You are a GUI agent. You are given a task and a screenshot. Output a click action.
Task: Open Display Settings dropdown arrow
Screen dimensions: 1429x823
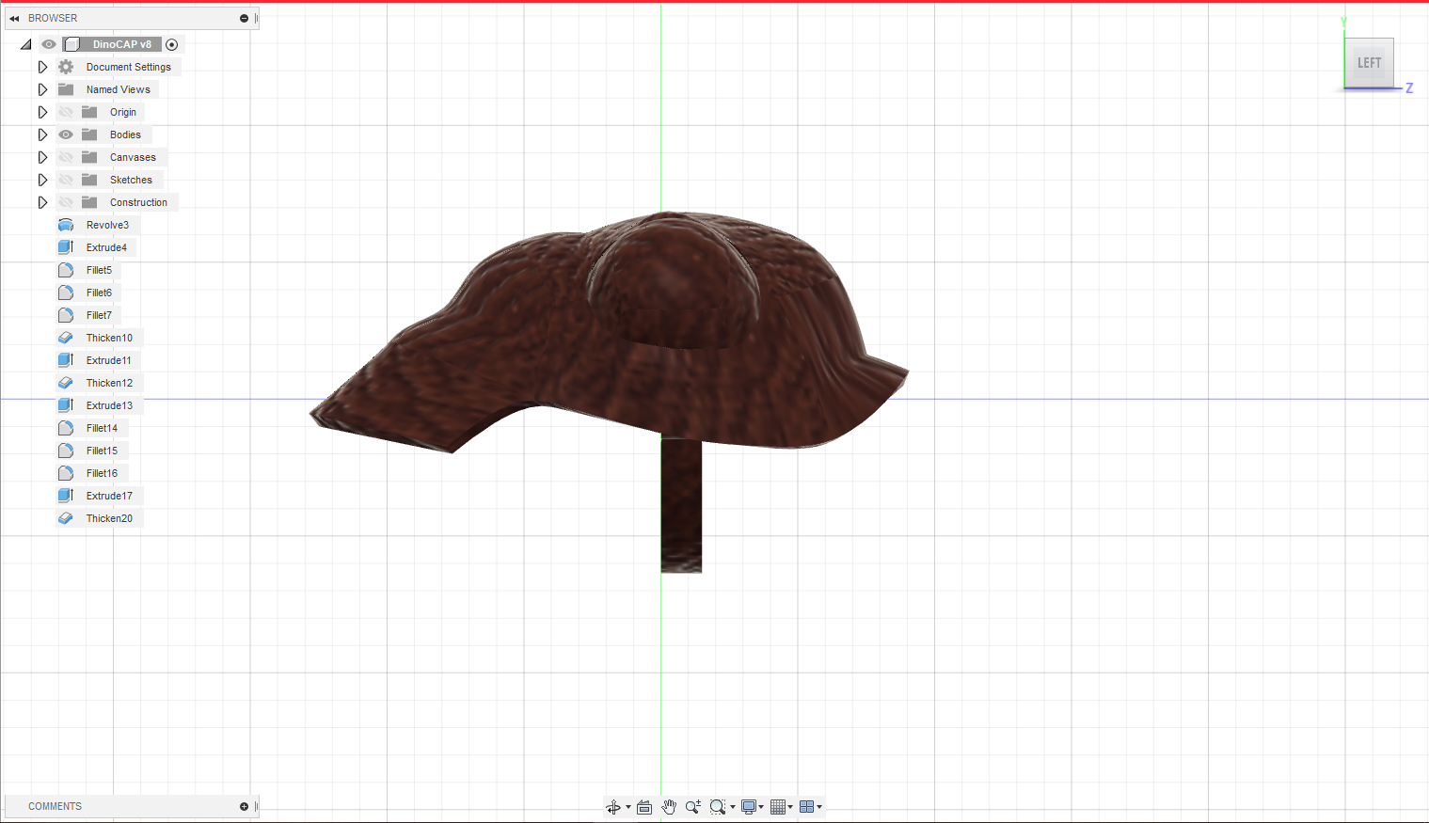click(761, 807)
